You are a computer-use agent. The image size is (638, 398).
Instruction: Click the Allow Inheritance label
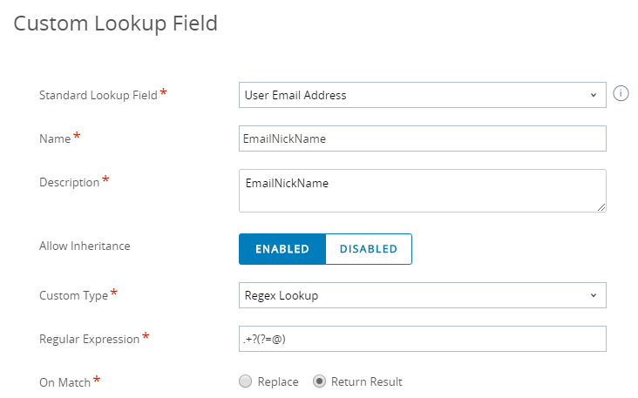click(85, 246)
